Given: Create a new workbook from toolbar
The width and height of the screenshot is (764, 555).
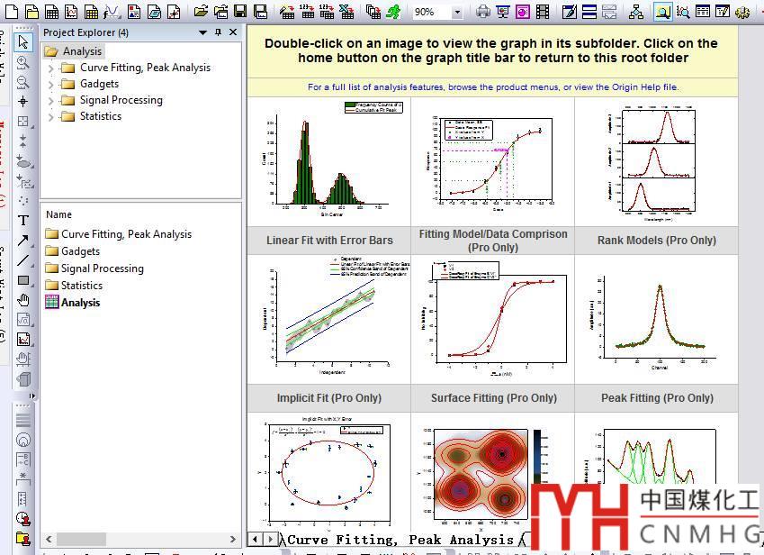Looking at the screenshot, I should pos(51,12).
